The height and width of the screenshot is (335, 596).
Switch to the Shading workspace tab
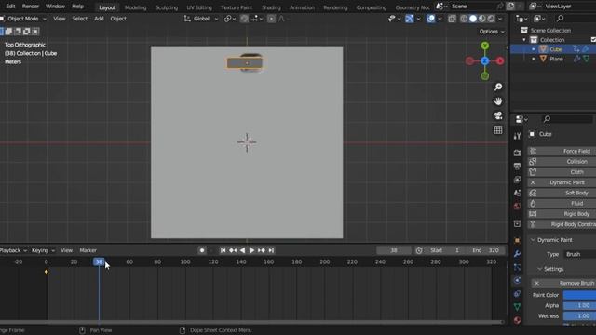(x=271, y=7)
